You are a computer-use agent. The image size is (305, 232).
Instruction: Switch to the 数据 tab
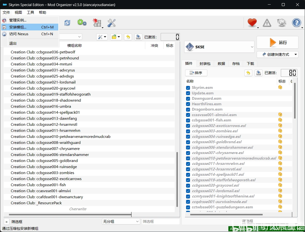click(221, 64)
